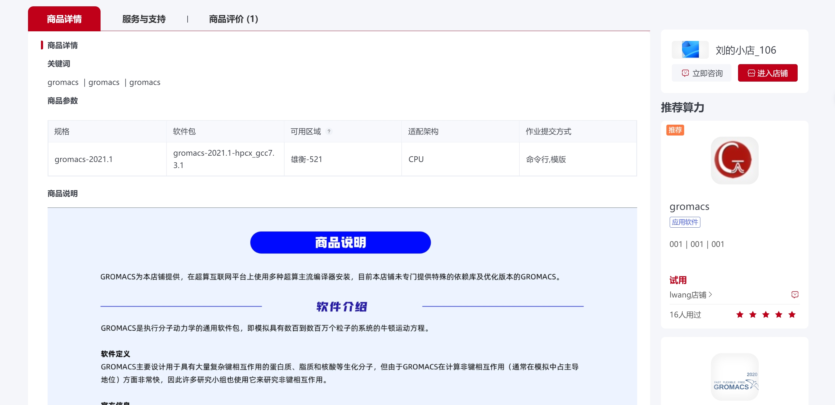Click the store icon in 进入店铺 button
Viewport: 835px width, 405px height.
point(751,73)
